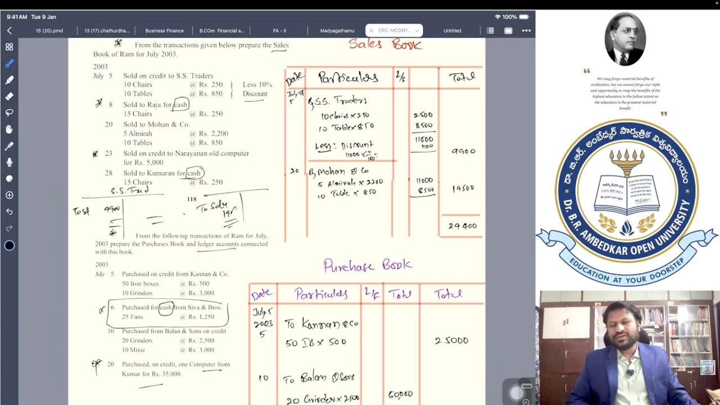720x405 pixels.
Task: Switch to the B.COm Financial a... tab
Action: (x=222, y=30)
